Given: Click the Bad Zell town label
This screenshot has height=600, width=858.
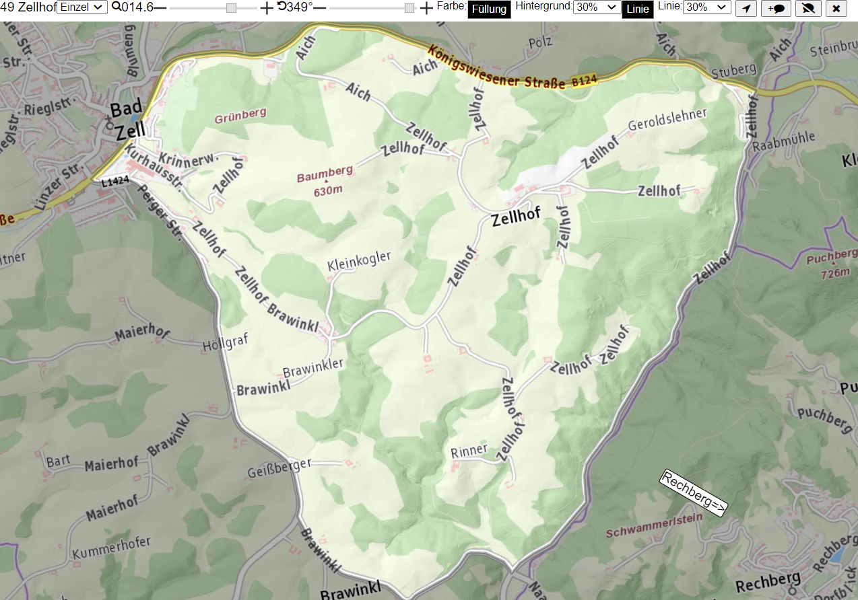Looking at the screenshot, I should (x=127, y=120).
